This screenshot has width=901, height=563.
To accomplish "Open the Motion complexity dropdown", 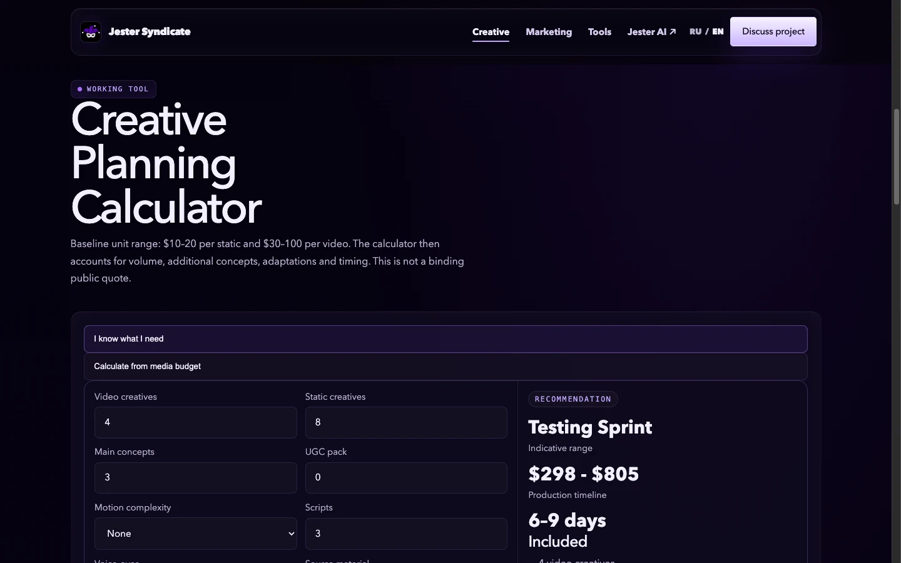I will pyautogui.click(x=195, y=534).
